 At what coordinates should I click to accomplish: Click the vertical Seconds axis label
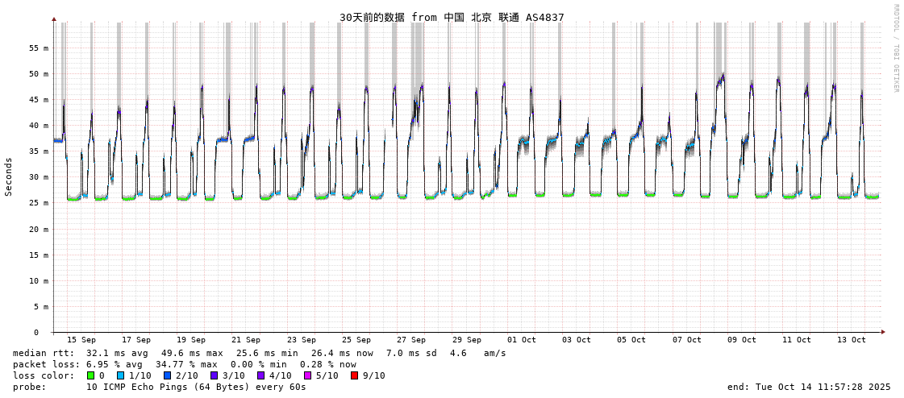click(x=9, y=176)
